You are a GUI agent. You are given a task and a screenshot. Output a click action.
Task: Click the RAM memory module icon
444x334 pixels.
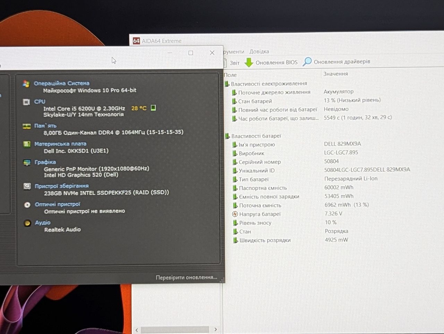[27, 126]
